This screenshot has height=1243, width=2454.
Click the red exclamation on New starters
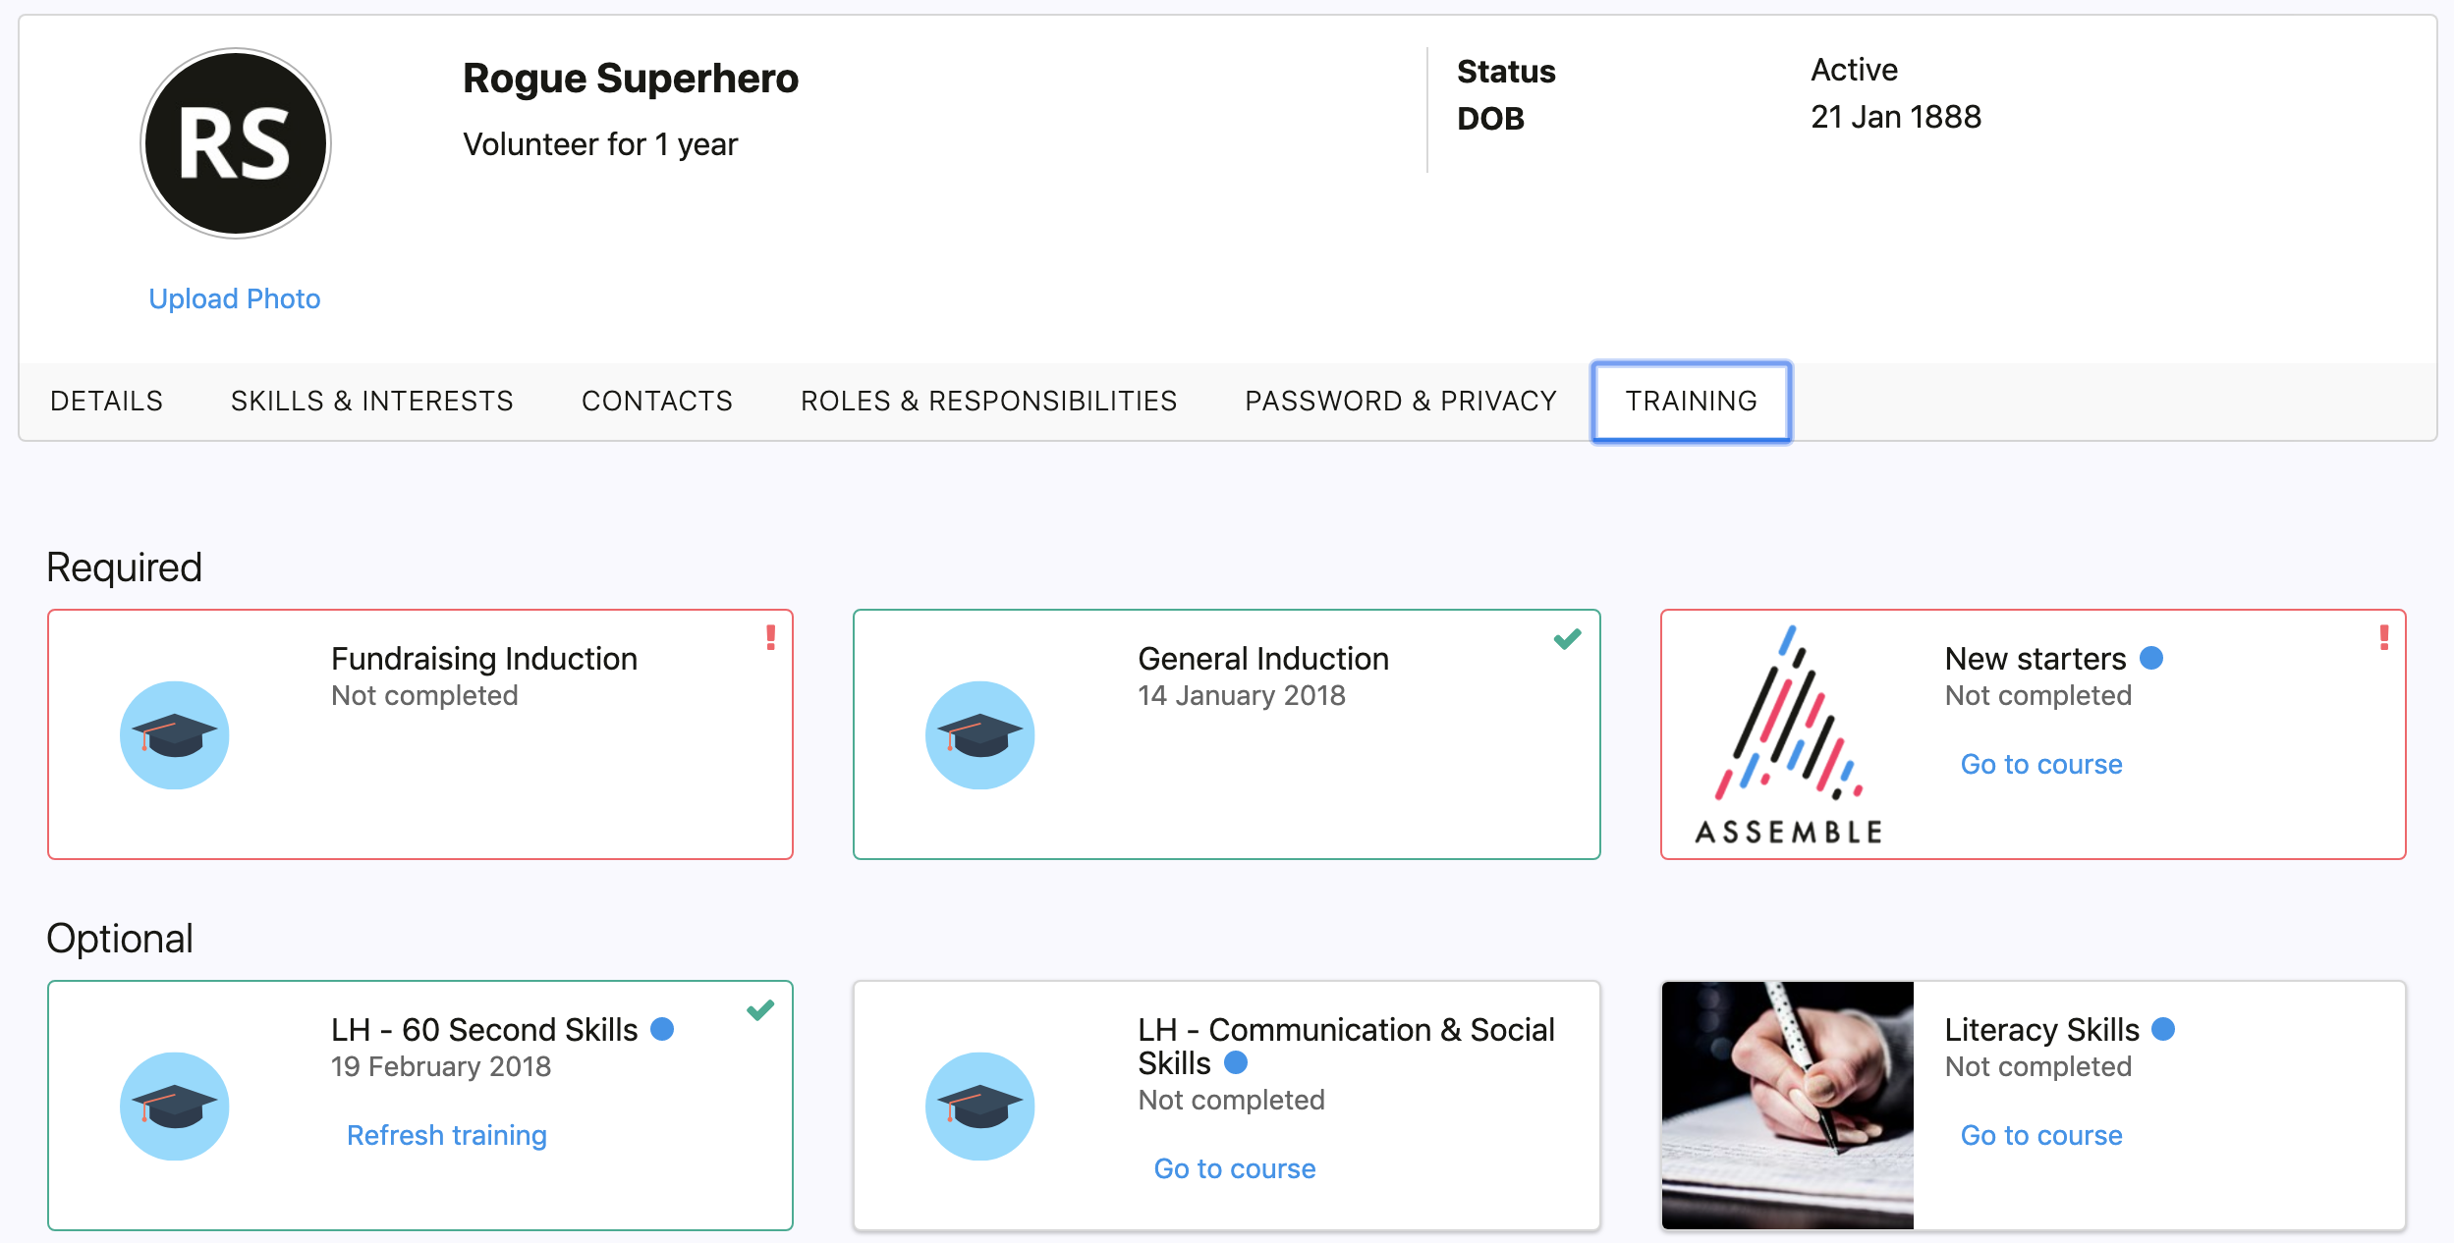pos(2384,637)
